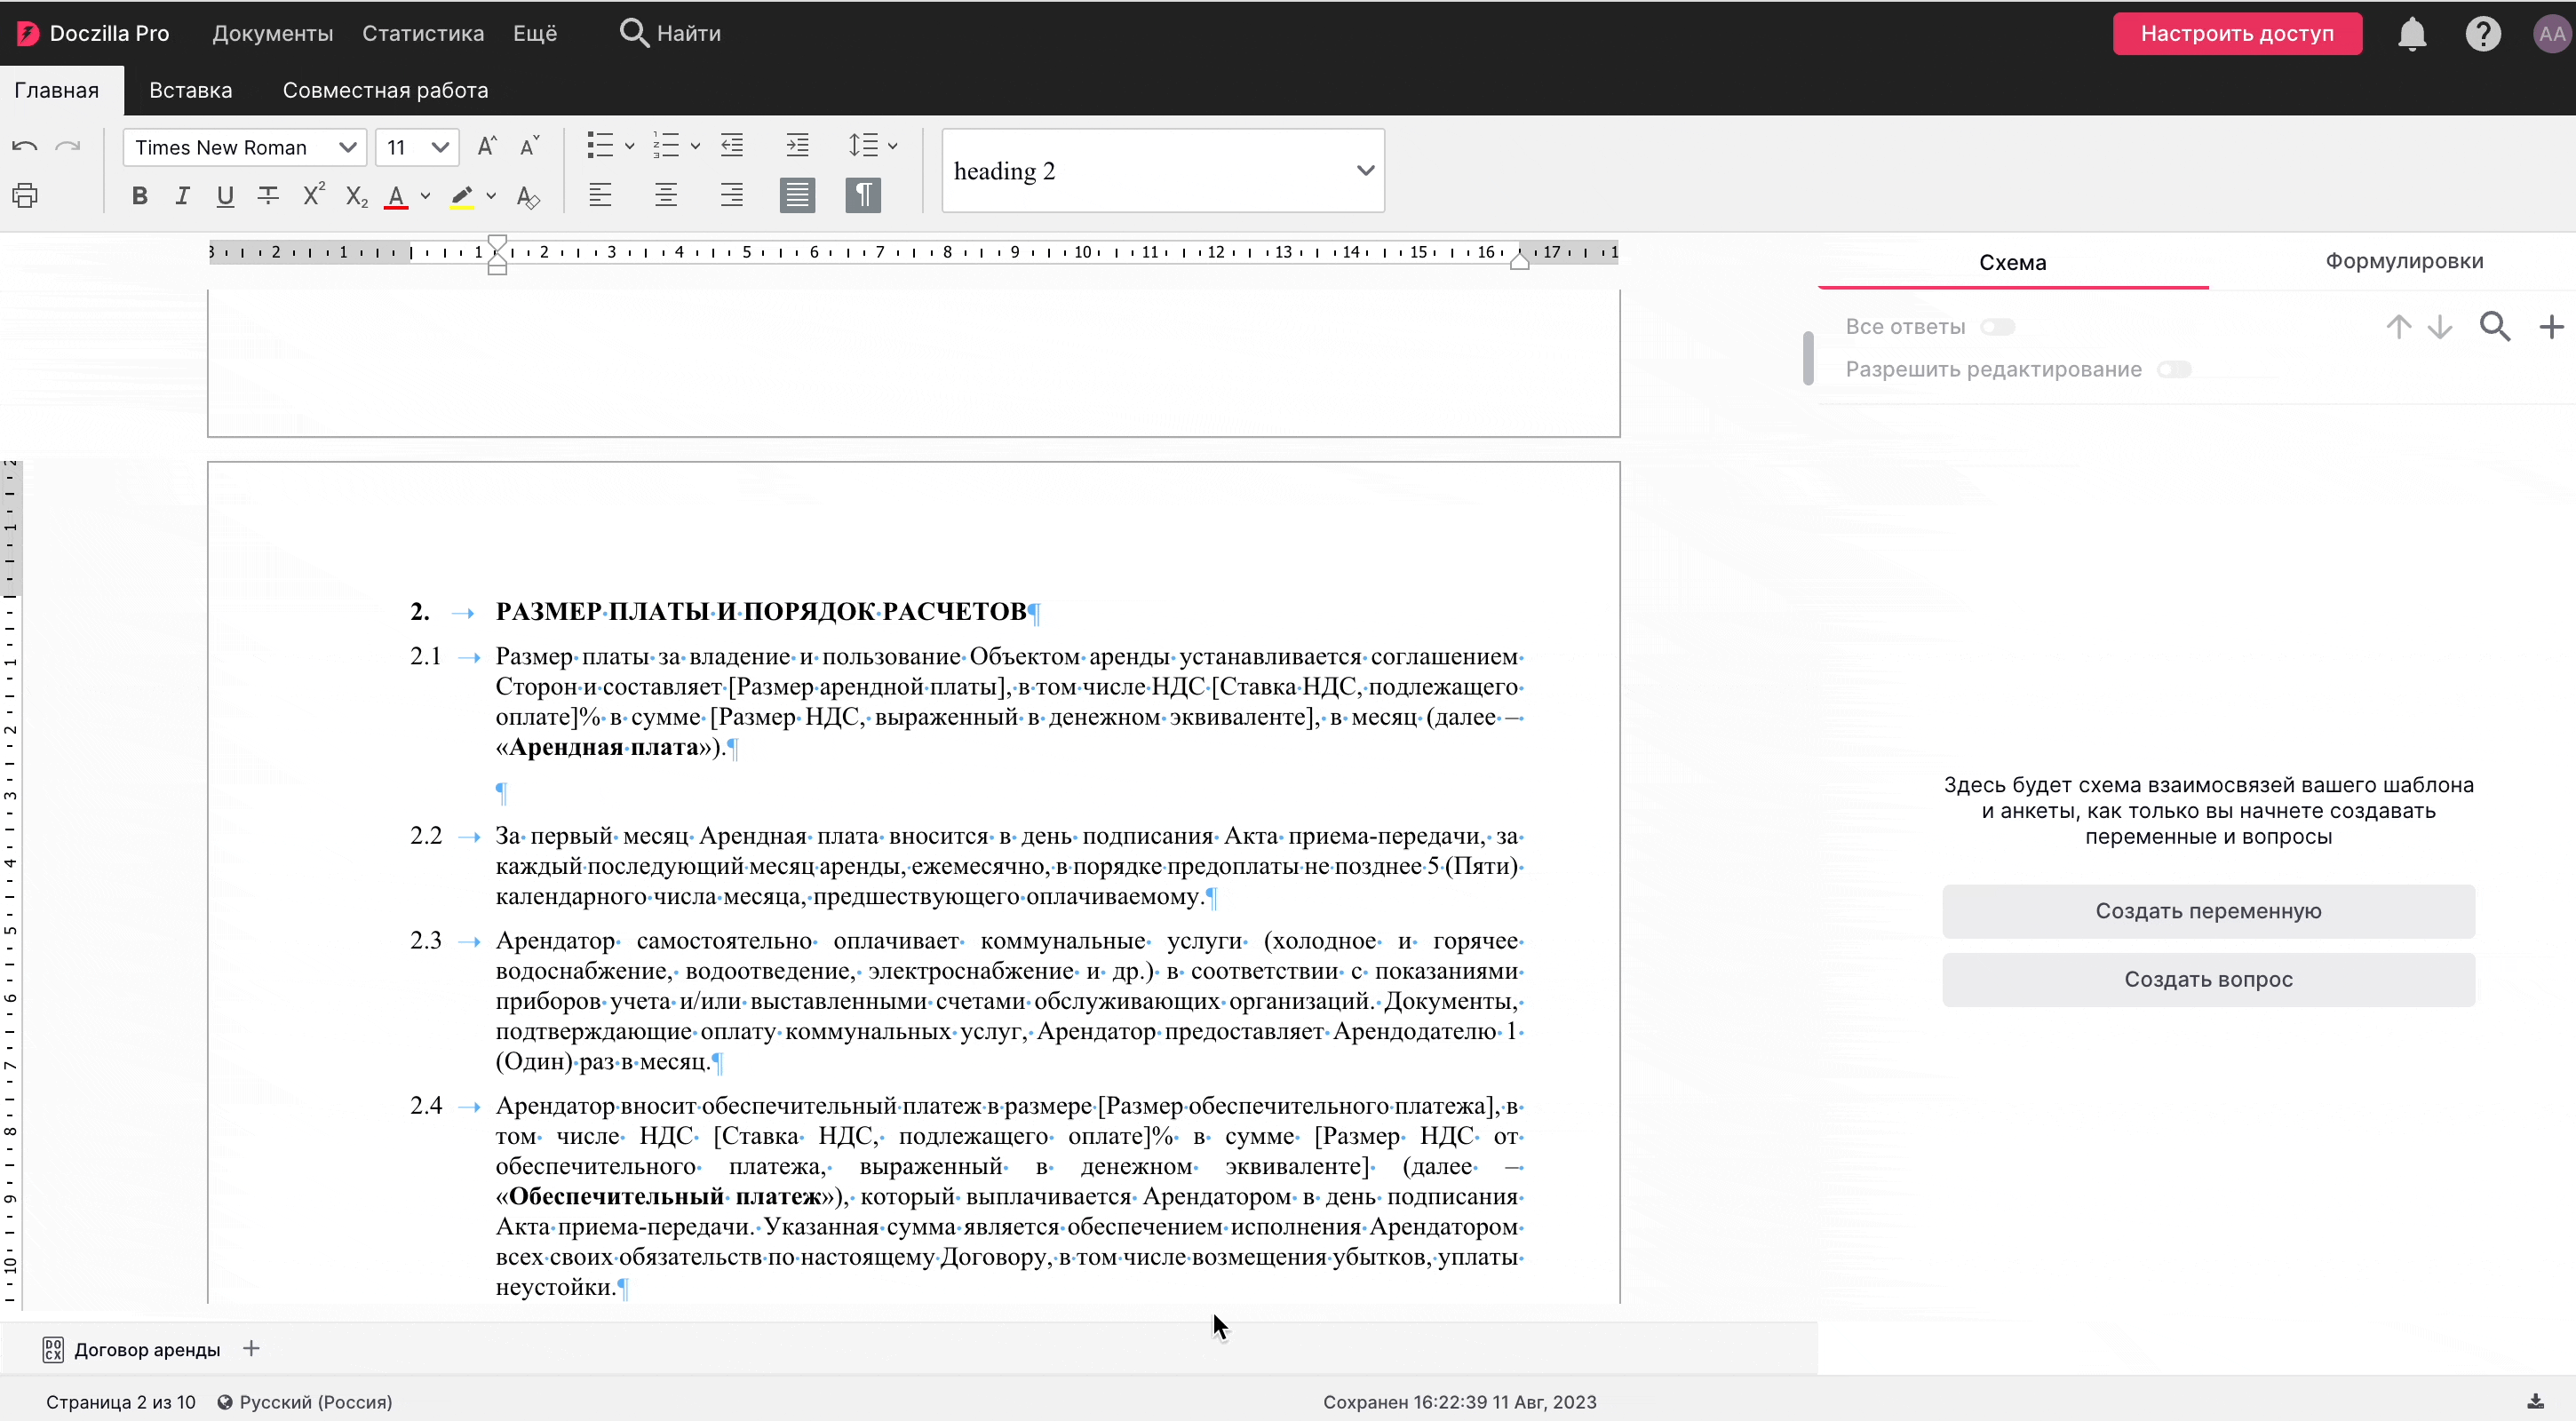This screenshot has width=2576, height=1421.
Task: Add a new document tab with plus
Action: click(x=252, y=1349)
